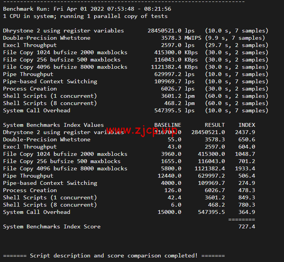Click Whetstone value 3578.3 MWIPS

click(x=181, y=38)
